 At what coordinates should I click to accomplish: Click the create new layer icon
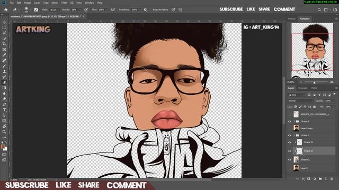point(326,179)
